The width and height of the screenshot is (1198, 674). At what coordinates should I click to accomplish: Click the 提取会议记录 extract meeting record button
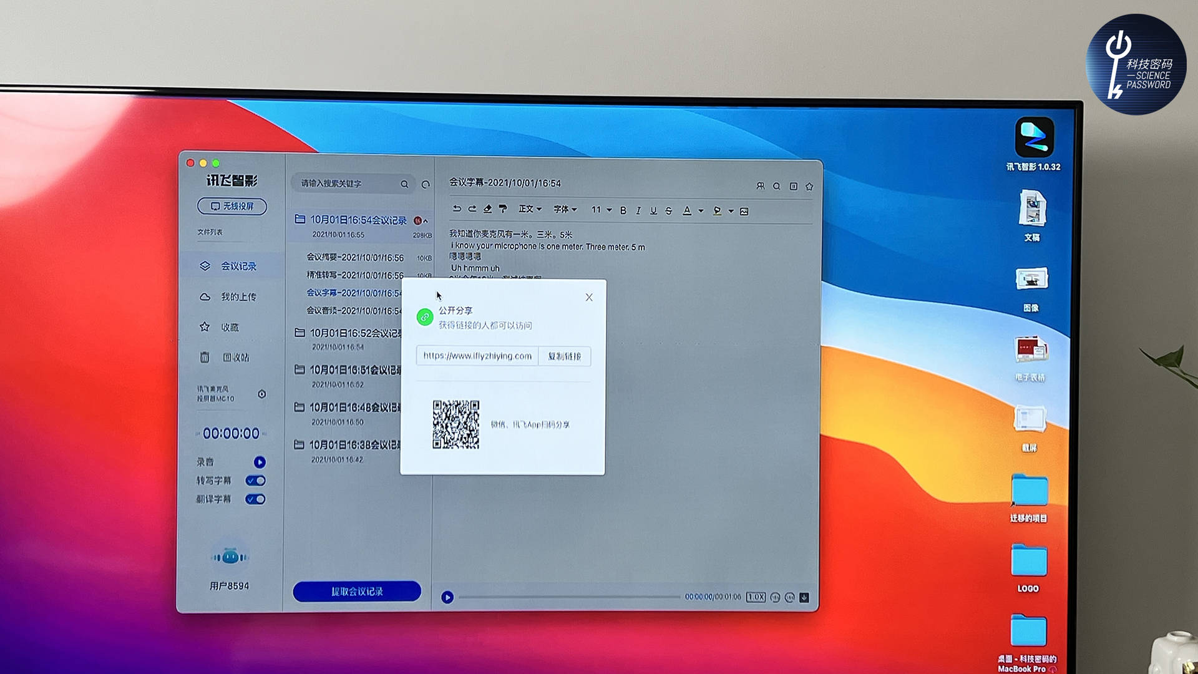point(357,591)
